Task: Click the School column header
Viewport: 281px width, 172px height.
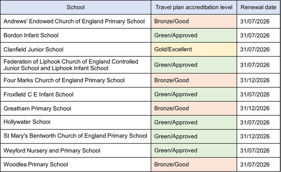Action: [x=75, y=7]
